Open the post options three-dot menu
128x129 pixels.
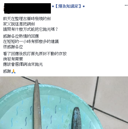pos(126,5)
